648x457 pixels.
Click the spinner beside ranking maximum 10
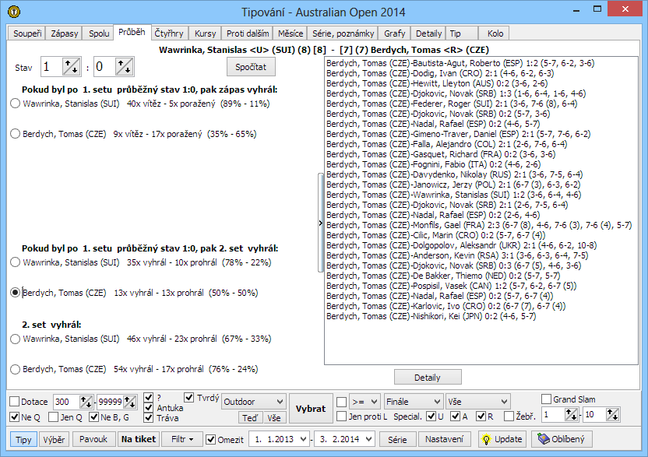click(x=612, y=414)
